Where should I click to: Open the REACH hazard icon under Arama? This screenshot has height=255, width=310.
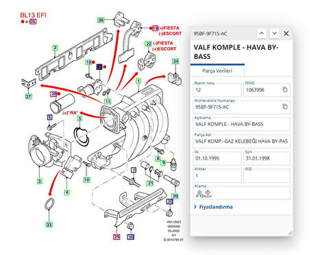coord(207,194)
